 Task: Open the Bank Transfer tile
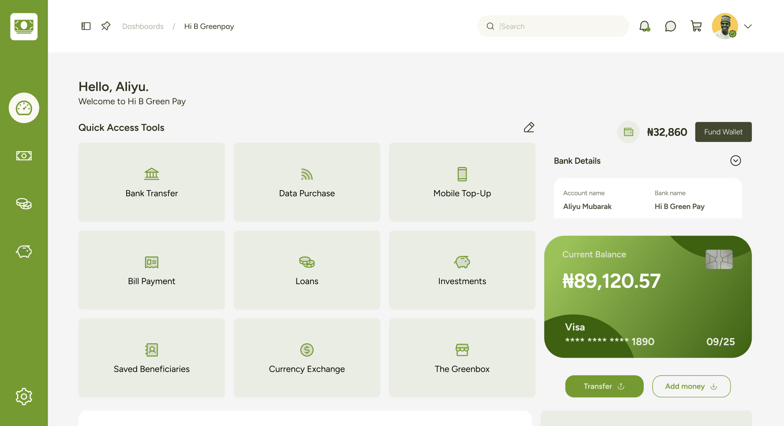click(x=152, y=182)
